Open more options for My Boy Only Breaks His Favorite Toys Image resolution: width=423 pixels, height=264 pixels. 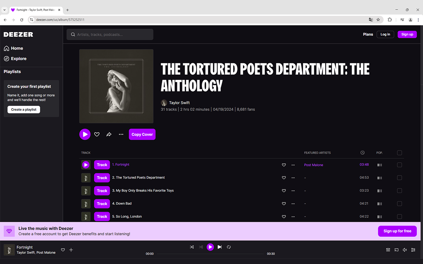click(x=293, y=191)
